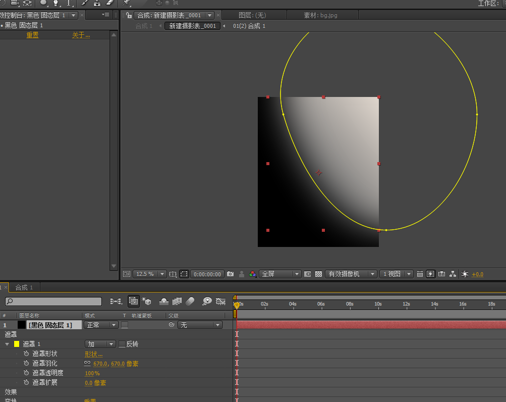The width and height of the screenshot is (506, 402).
Task: Switch to the 合成 1 timeline tab
Action: (24, 287)
